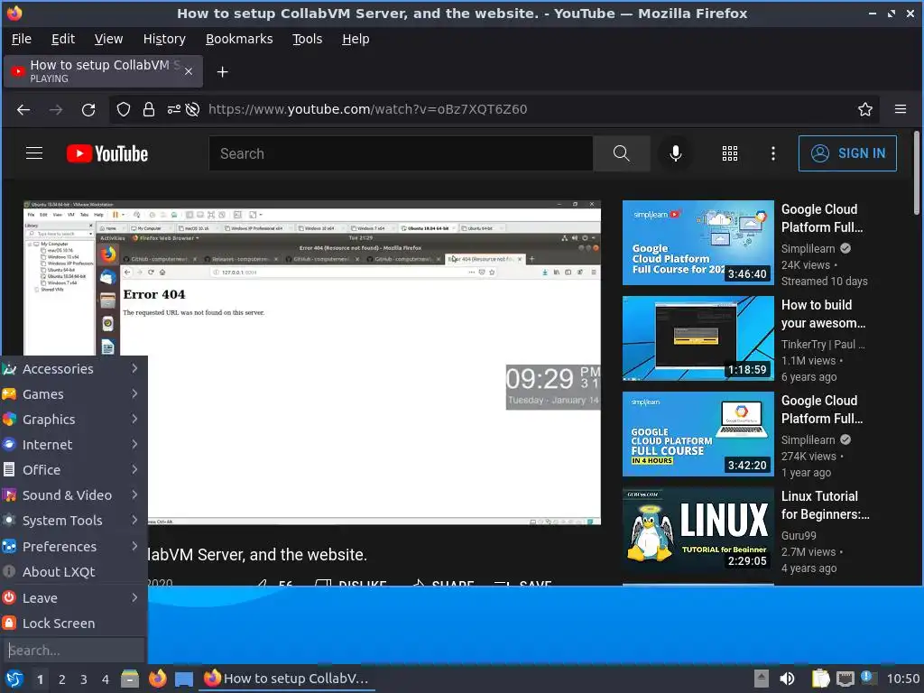
Task: Expand the Games submenu
Action: 74,394
